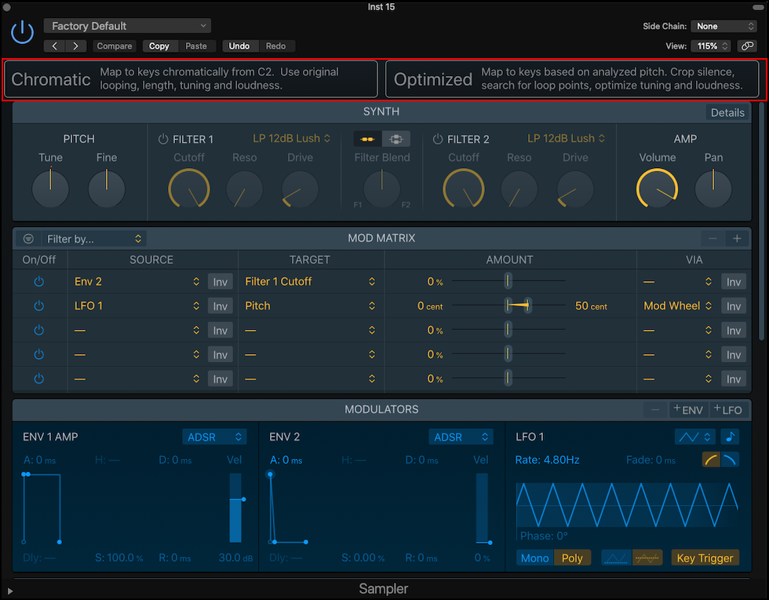The image size is (769, 600).
Task: Add an LFO with +LFO
Action: pyautogui.click(x=728, y=409)
